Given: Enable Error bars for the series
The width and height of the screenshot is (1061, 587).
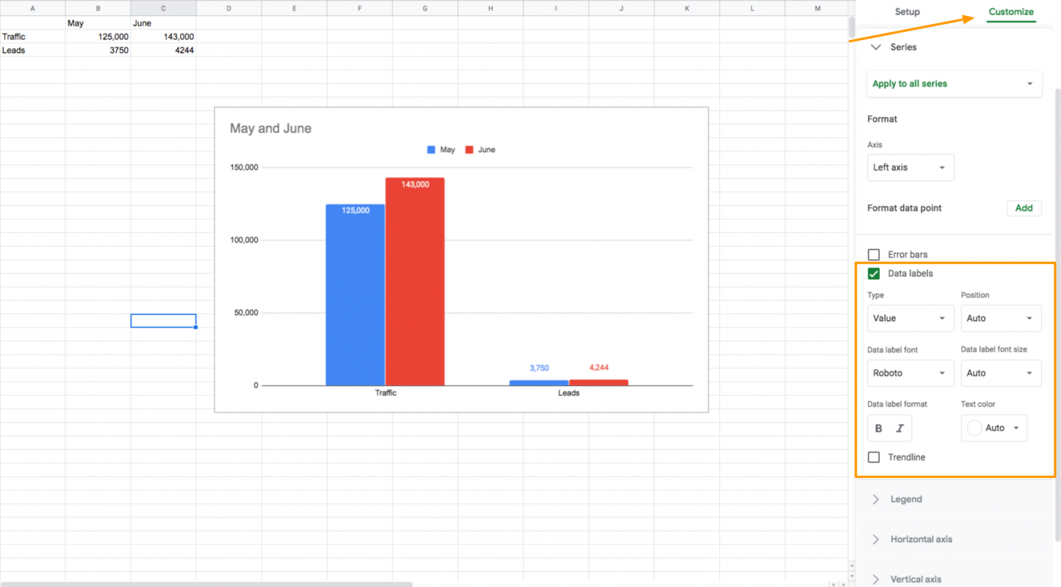Looking at the screenshot, I should 874,254.
